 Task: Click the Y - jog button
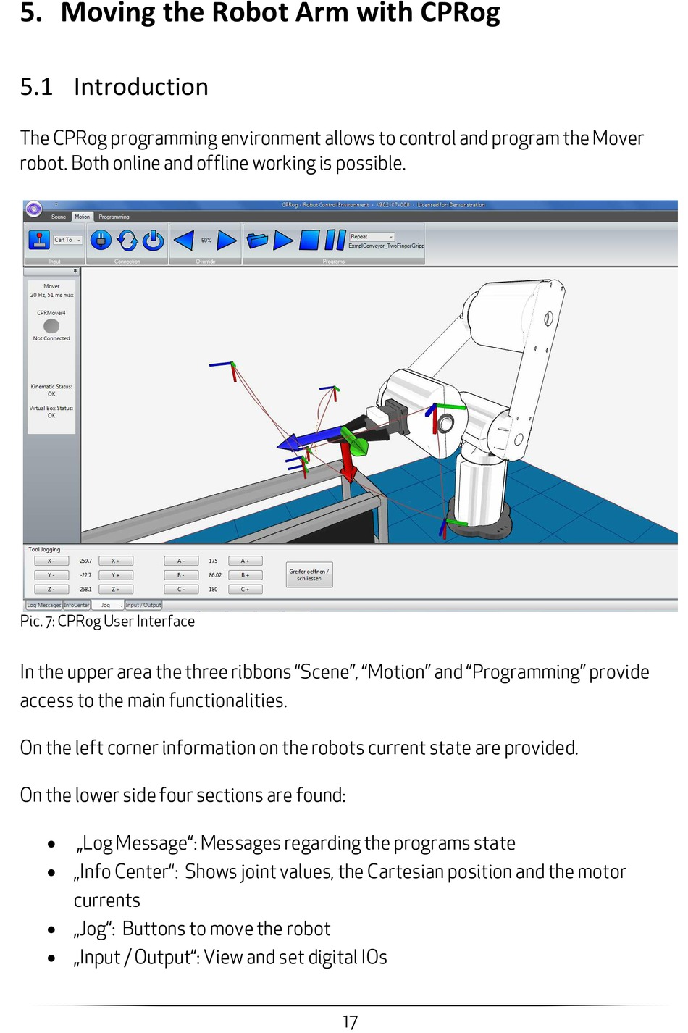[x=51, y=575]
